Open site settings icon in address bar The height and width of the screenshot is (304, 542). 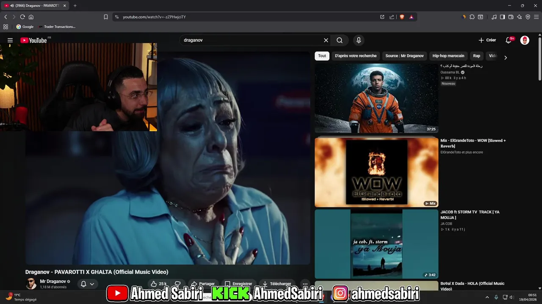[x=117, y=17]
